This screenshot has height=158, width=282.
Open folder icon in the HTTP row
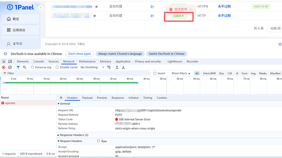152,16
